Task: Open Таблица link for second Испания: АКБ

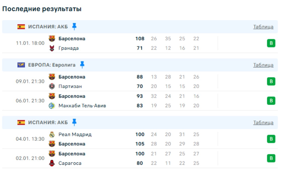Action: pos(263,123)
